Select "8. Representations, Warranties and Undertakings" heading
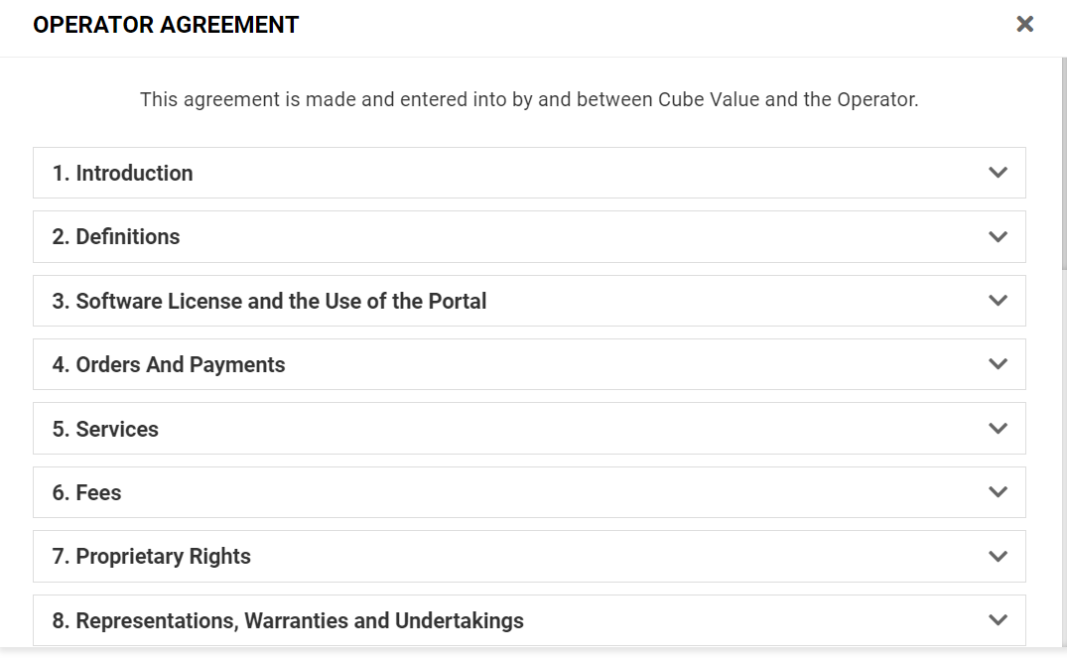The image size is (1067, 661). click(x=288, y=621)
